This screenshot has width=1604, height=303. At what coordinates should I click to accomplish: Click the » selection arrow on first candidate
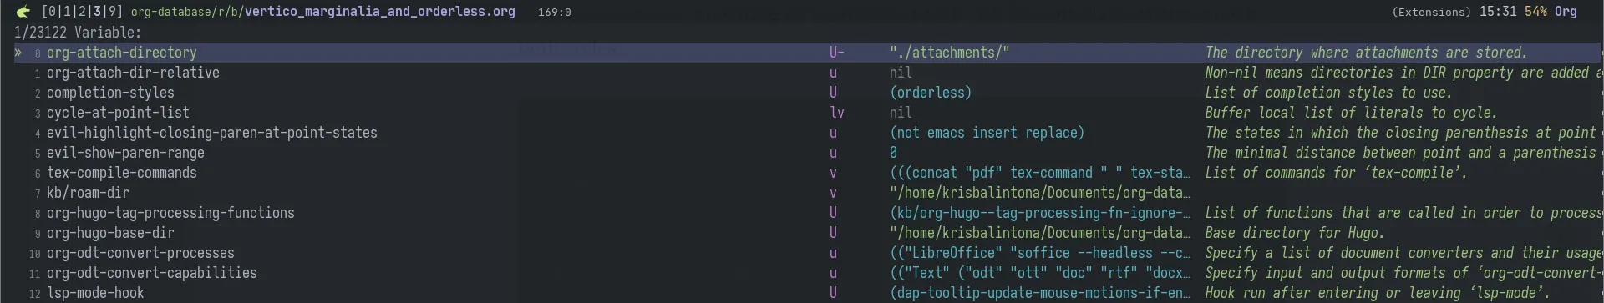pyautogui.click(x=18, y=53)
